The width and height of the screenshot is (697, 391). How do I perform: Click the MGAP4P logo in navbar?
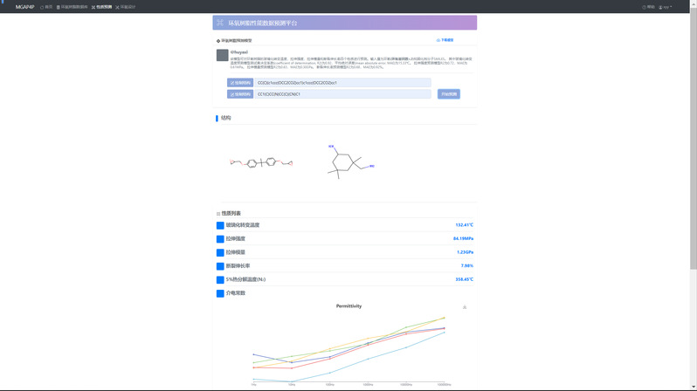pyautogui.click(x=24, y=7)
